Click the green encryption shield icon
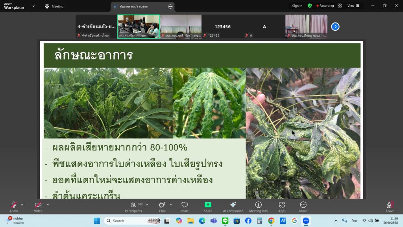 (x=310, y=6)
